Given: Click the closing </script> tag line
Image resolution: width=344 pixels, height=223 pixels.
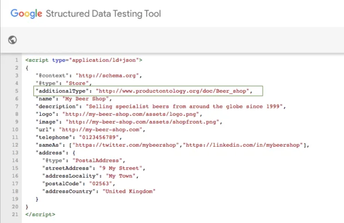Looking at the screenshot, I should click(40, 214).
